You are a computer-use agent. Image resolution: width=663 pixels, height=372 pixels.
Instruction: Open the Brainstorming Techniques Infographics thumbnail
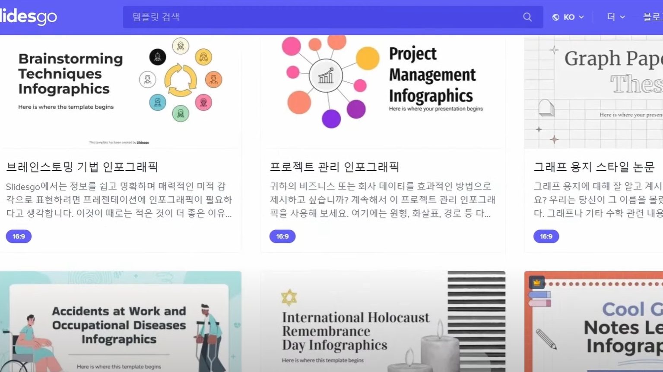coord(121,91)
